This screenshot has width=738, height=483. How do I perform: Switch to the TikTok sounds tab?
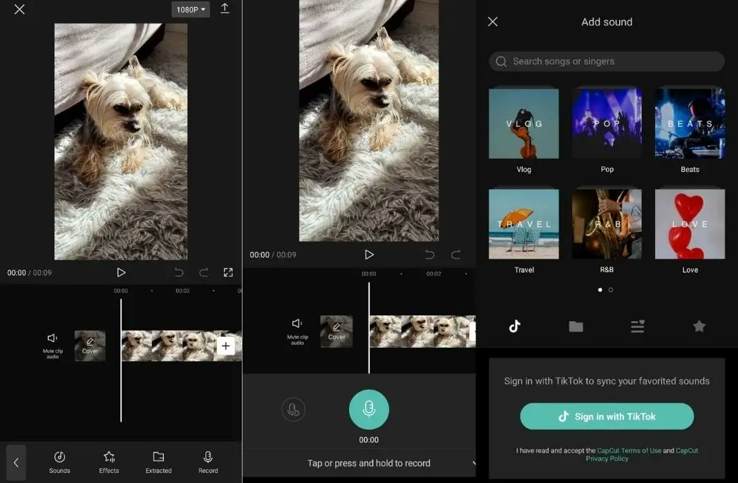(x=514, y=326)
